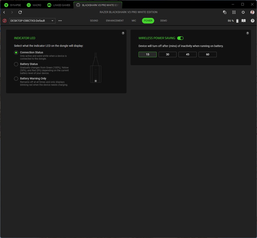Switch to the Linked Games tab
The height and width of the screenshot is (238, 257).
(x=59, y=5)
